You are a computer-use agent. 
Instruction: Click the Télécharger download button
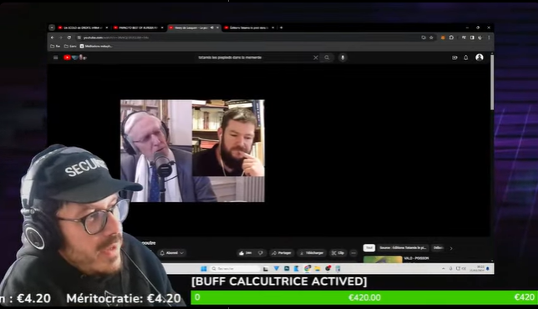(312, 253)
